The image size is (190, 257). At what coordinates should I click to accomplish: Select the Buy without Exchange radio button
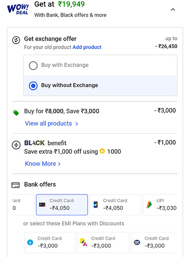click(33, 86)
